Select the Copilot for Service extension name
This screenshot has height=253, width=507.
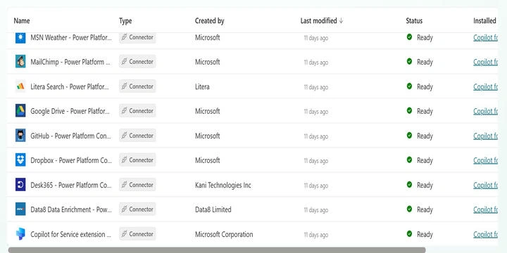click(x=71, y=234)
